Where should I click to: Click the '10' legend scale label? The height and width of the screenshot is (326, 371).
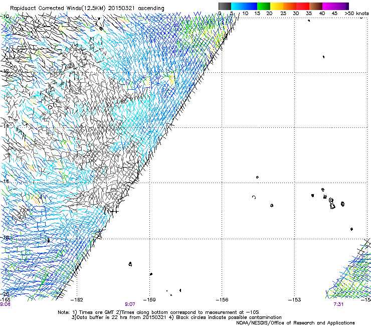point(245,14)
